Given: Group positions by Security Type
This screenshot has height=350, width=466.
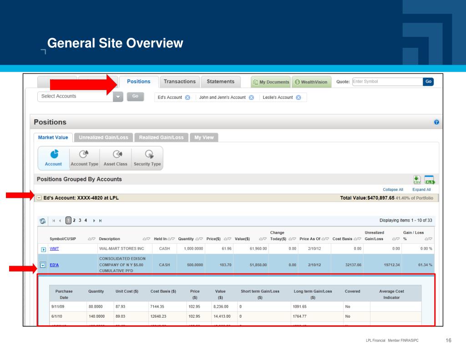Looking at the screenshot, I should coord(147,158).
